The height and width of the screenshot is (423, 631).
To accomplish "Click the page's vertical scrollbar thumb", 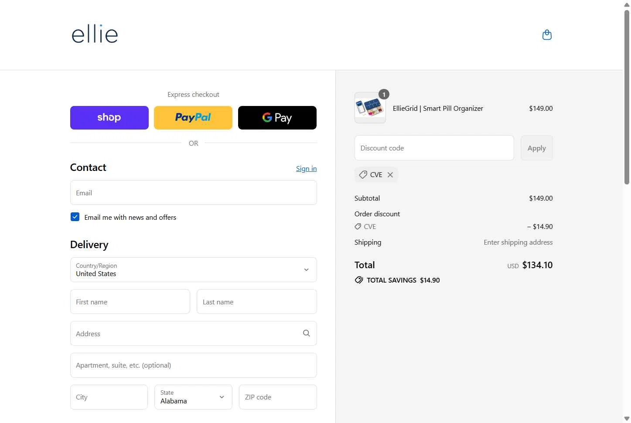I will (x=627, y=97).
